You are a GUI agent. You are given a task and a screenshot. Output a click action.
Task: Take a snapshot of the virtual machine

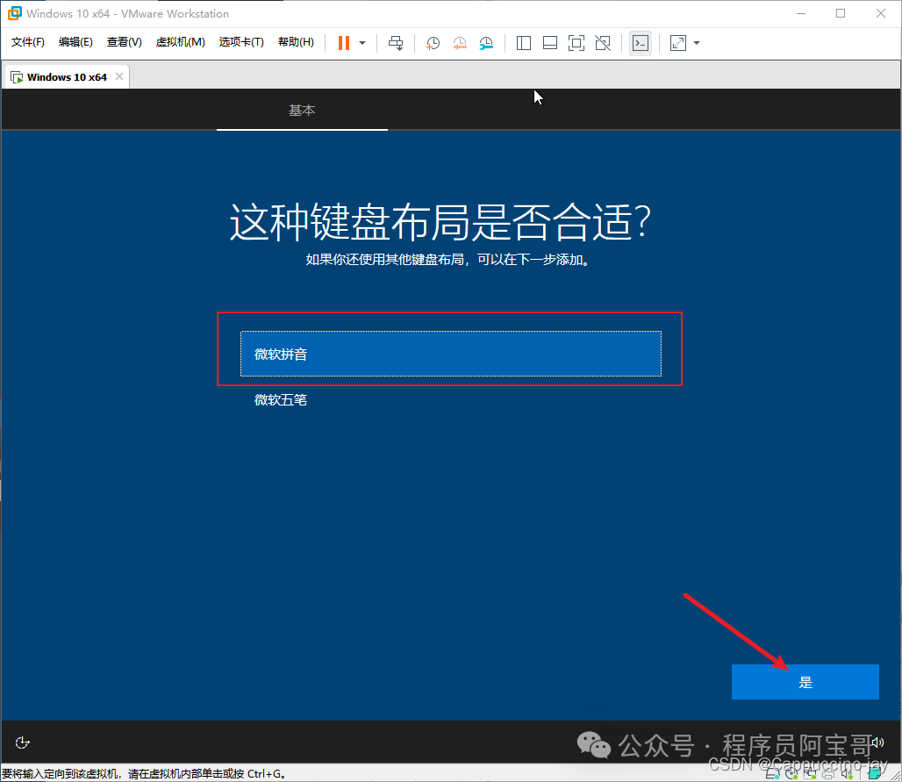tap(433, 43)
